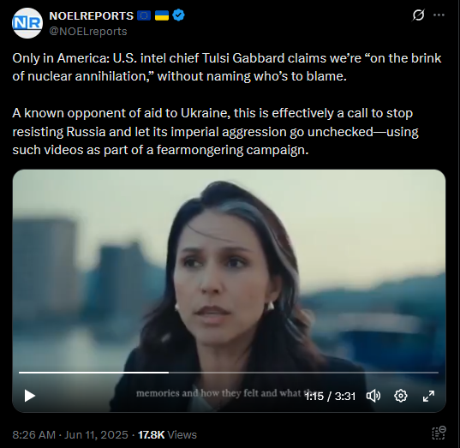Click the paragraph about aid to Ukraine
This screenshot has width=460, height=448.
(x=215, y=131)
